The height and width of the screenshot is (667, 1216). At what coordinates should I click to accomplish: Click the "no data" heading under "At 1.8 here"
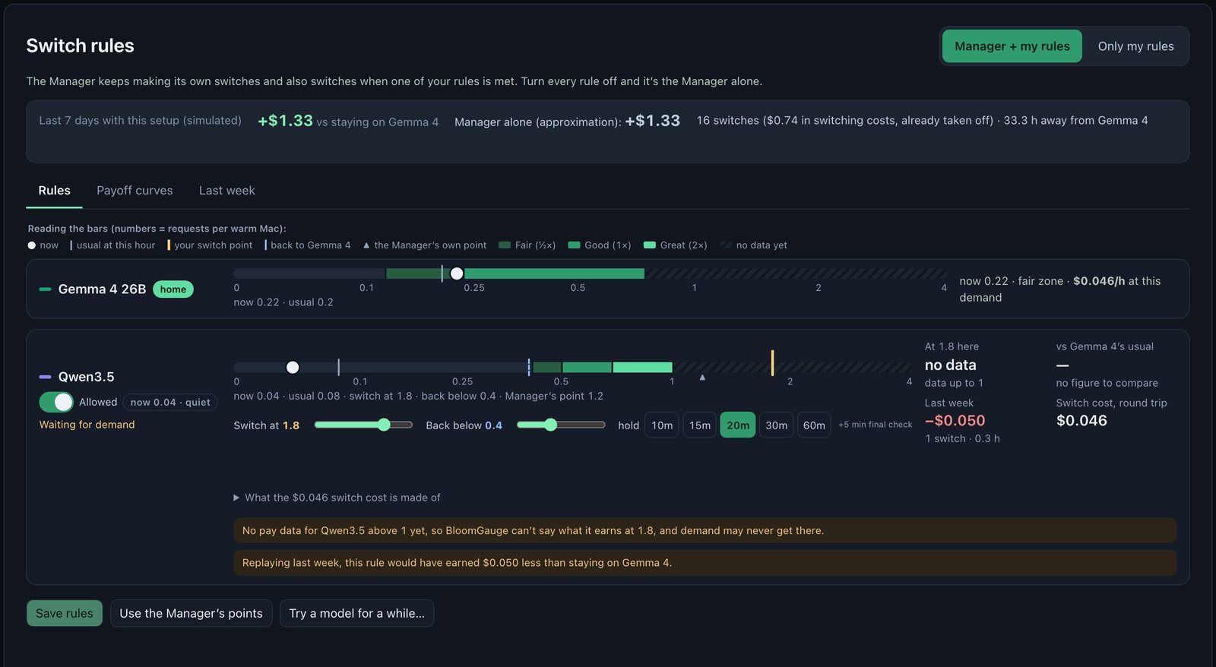tap(950, 365)
